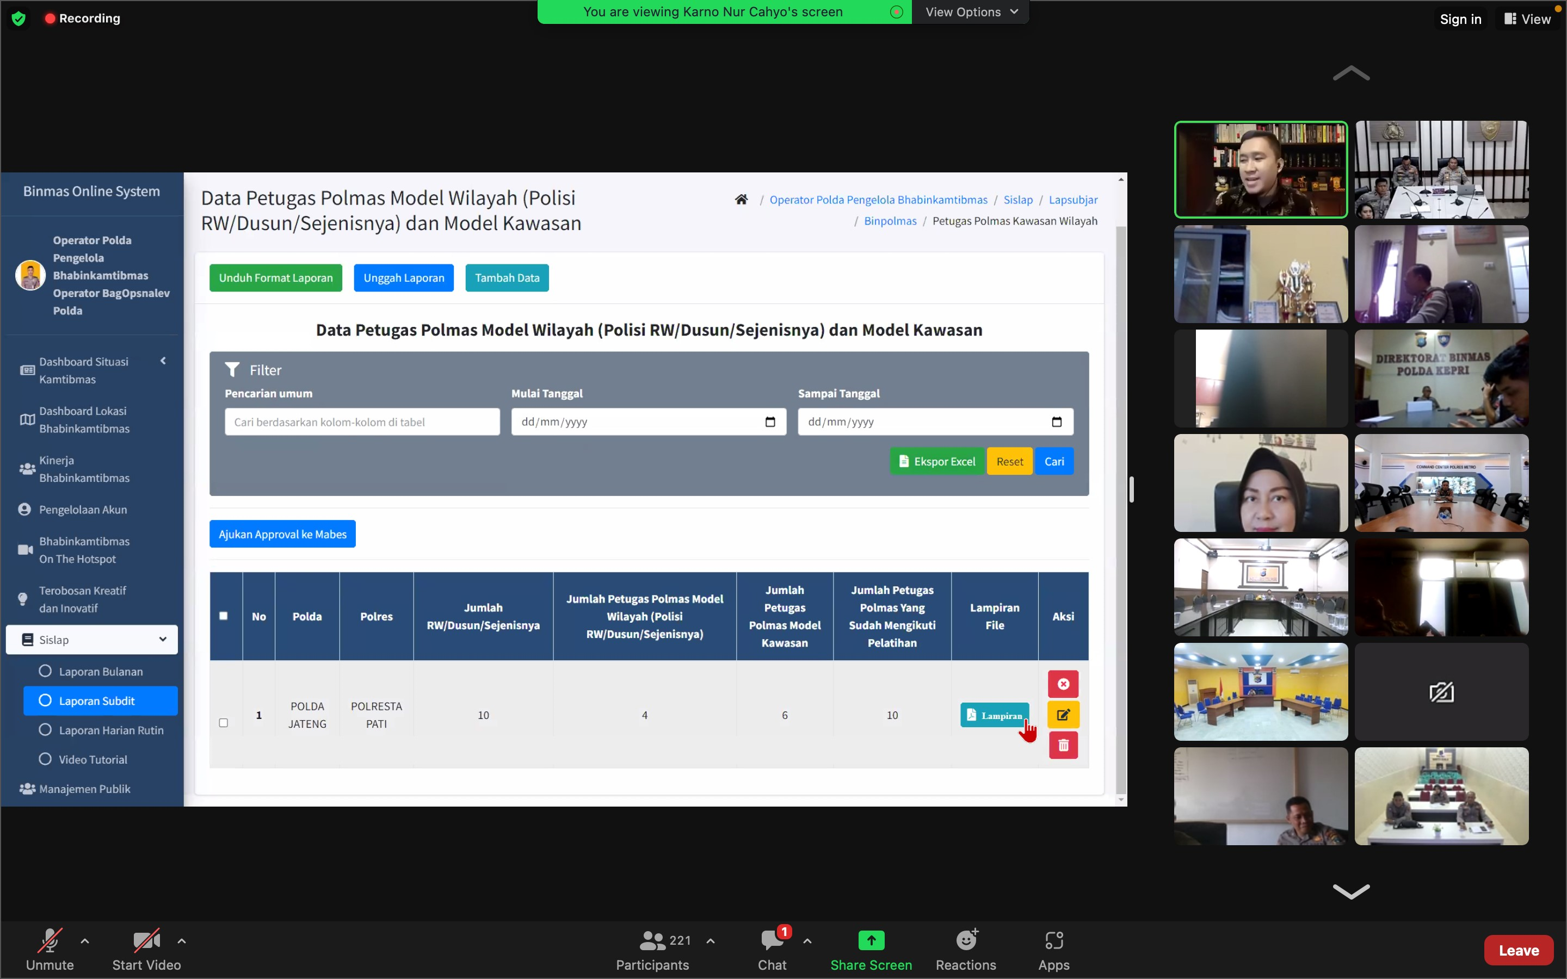
Task: Click the red delete trash icon in the row
Action: (1063, 745)
